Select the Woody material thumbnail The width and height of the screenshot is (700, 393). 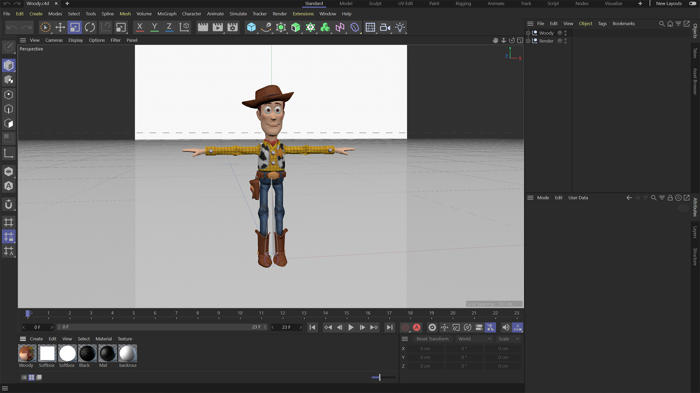pyautogui.click(x=27, y=353)
